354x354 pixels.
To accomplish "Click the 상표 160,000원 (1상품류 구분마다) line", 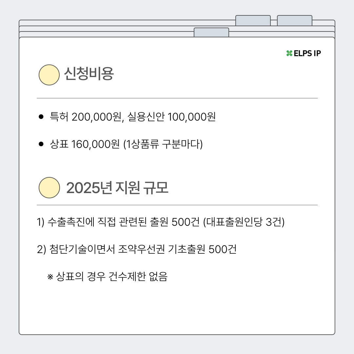I will [126, 144].
